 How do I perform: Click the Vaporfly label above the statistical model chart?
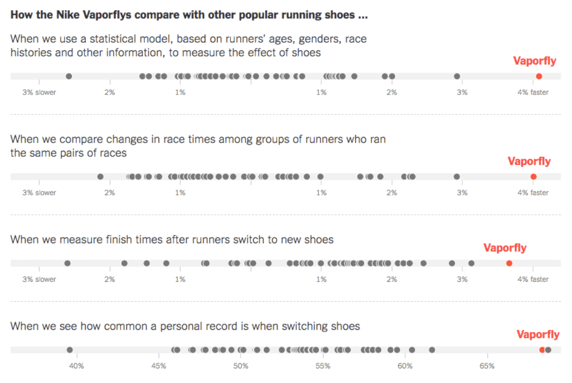pos(534,61)
